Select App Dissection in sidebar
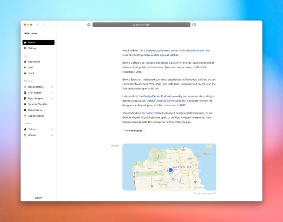The image size is (283, 222). (38, 116)
